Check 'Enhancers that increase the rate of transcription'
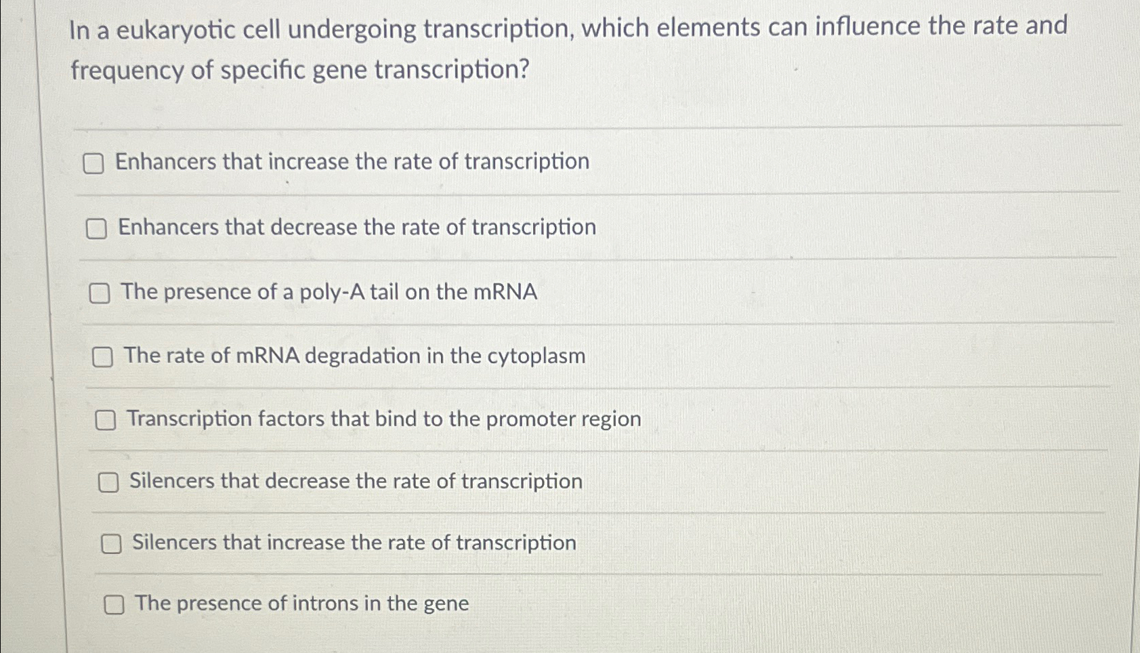The height and width of the screenshot is (653, 1140). point(93,163)
